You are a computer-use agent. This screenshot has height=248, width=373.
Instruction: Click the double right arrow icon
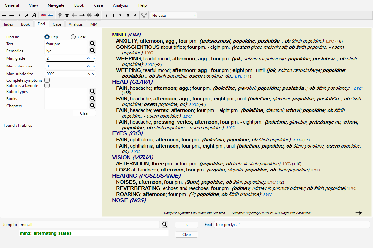point(97,15)
